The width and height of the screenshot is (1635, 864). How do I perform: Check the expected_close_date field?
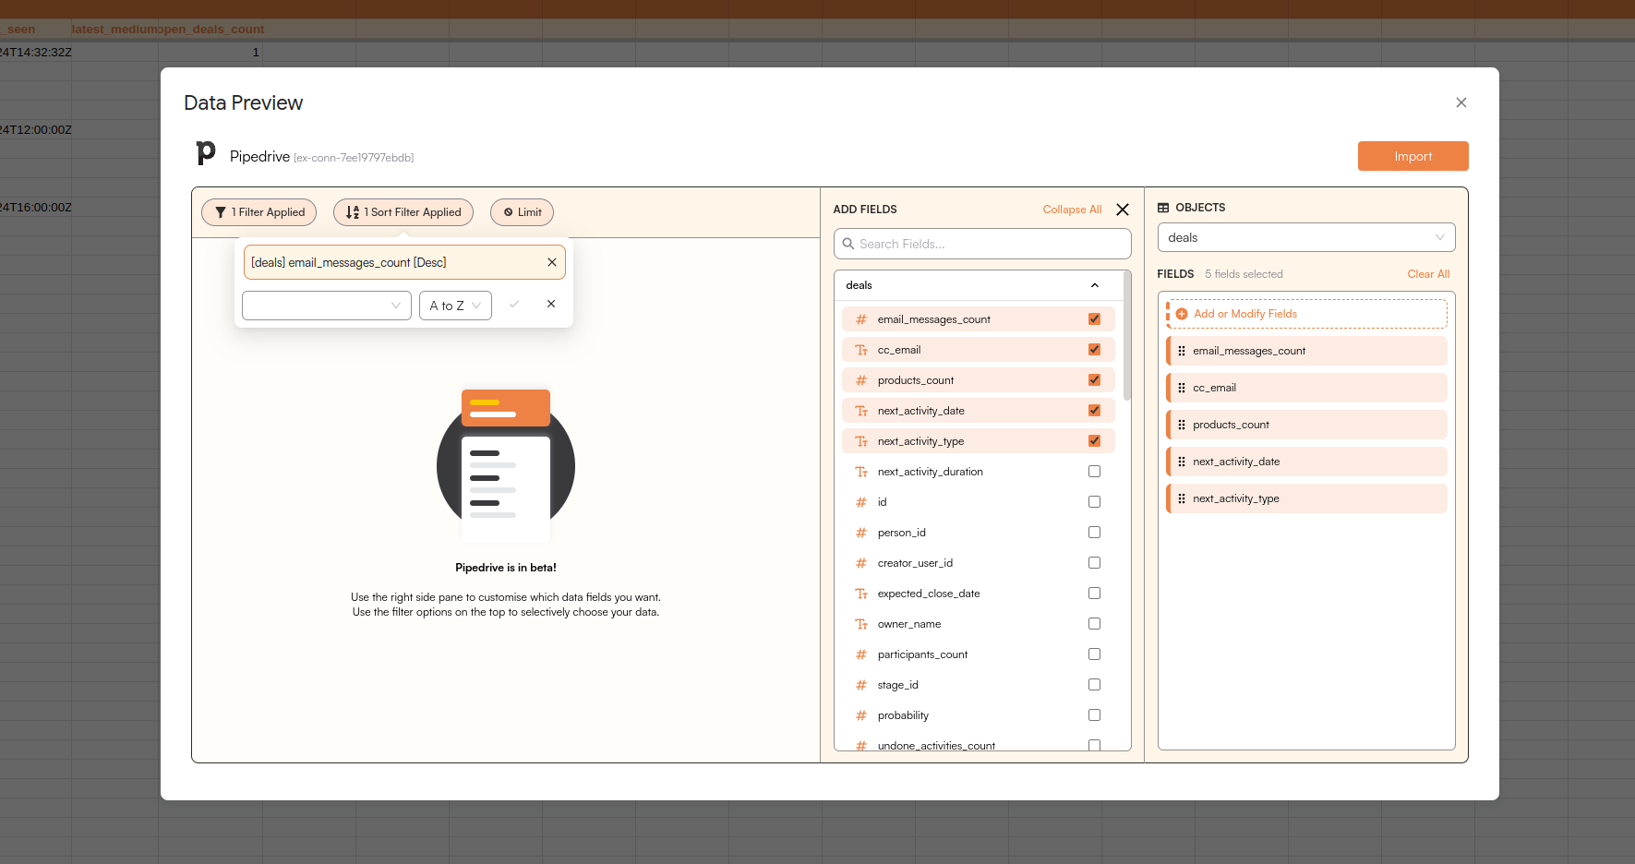coord(1094,594)
